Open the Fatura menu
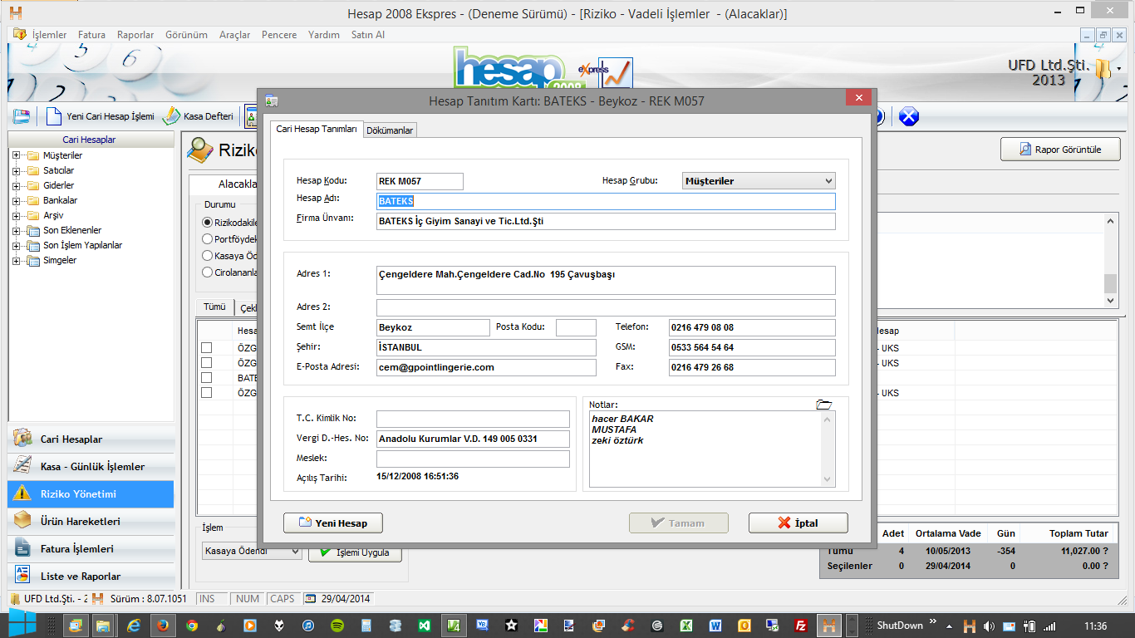Image resolution: width=1135 pixels, height=638 pixels. click(x=91, y=35)
